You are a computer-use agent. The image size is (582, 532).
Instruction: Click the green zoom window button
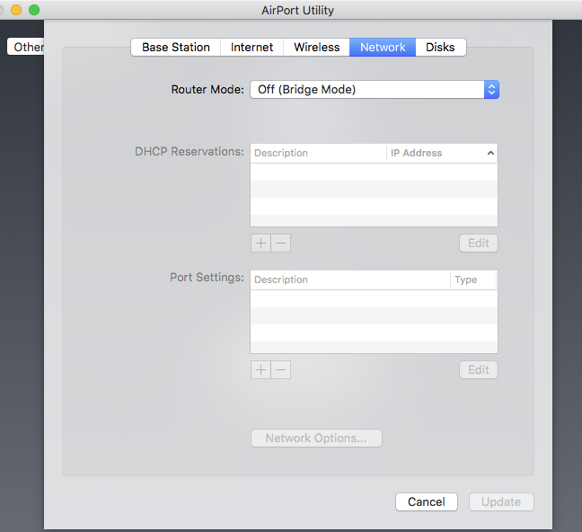(34, 10)
